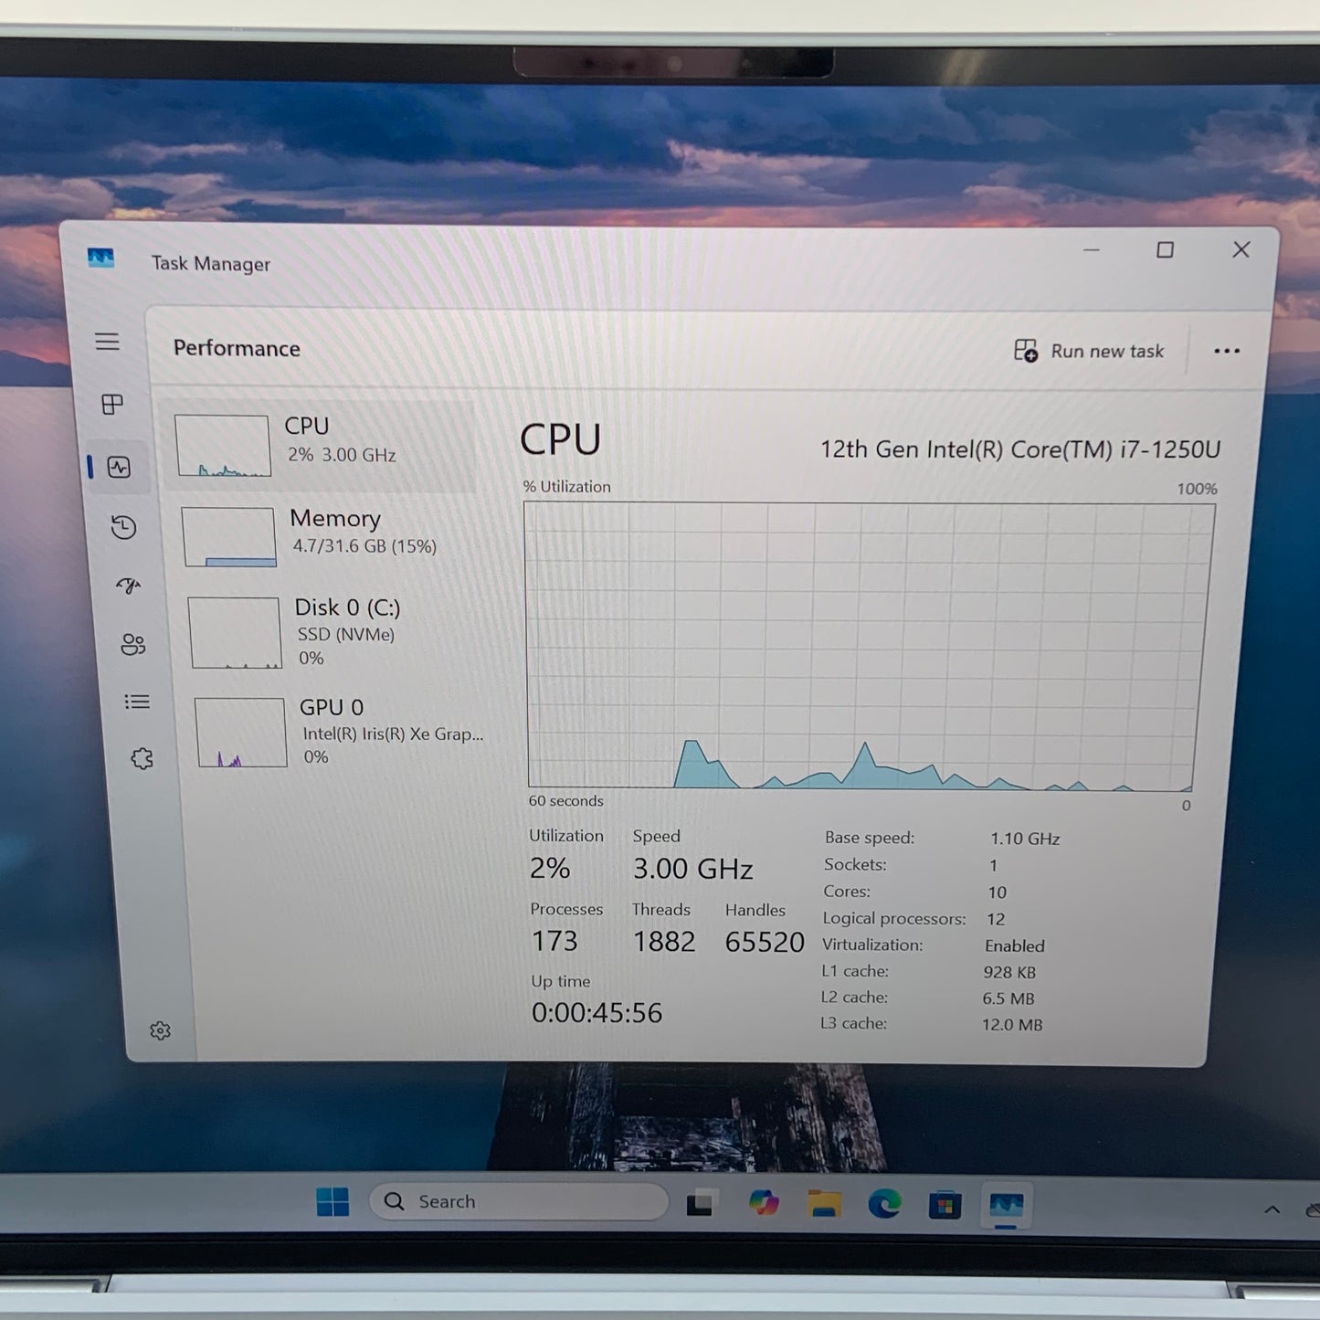Expand the navigation pane with the hamburger menu

point(107,342)
